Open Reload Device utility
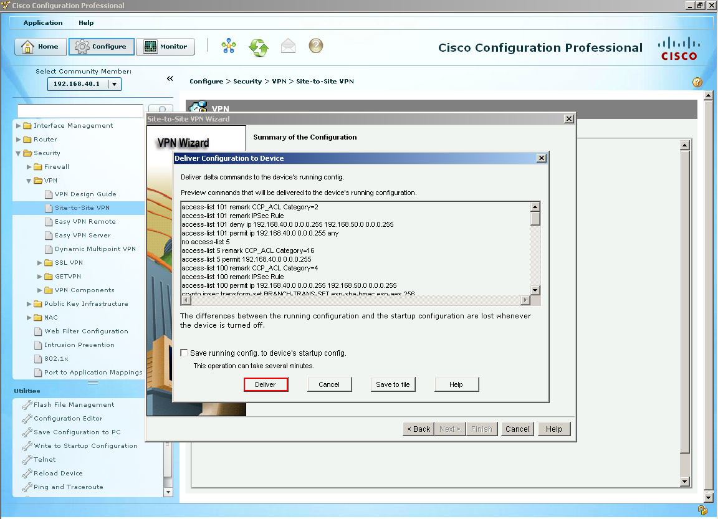 [x=58, y=474]
